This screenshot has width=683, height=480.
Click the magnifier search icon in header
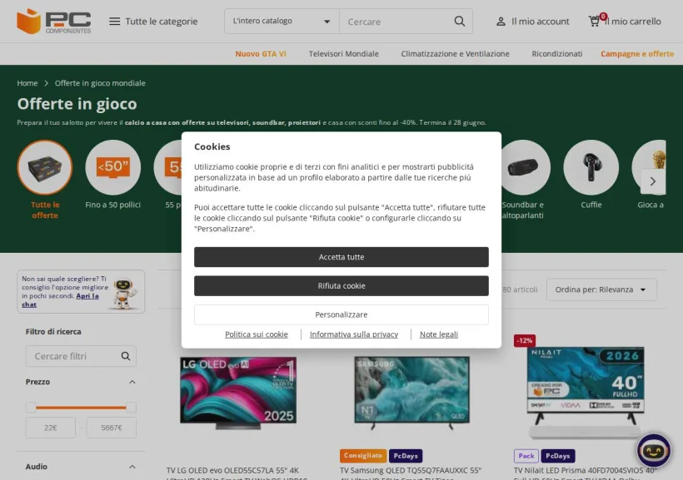(459, 22)
